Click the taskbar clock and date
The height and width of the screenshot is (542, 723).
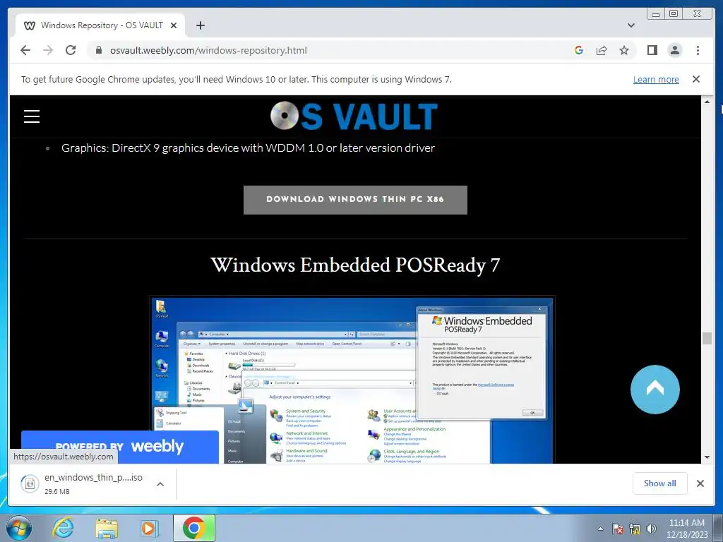686,529
